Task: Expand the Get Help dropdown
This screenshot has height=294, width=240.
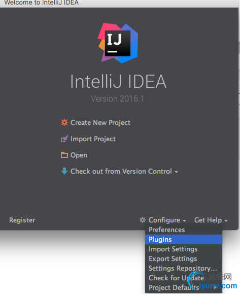Action: 211,220
